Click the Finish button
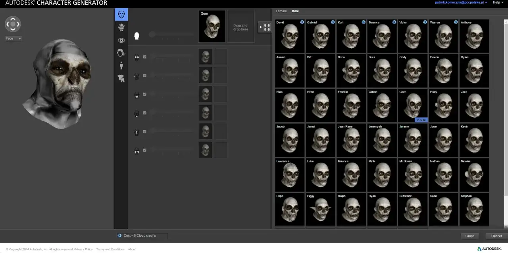 click(470, 236)
